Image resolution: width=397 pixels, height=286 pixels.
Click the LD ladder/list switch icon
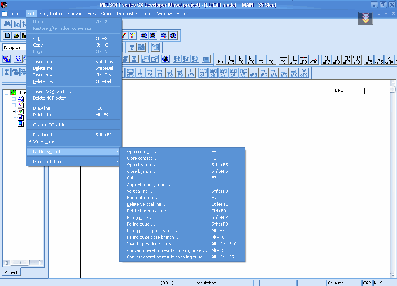point(7,59)
